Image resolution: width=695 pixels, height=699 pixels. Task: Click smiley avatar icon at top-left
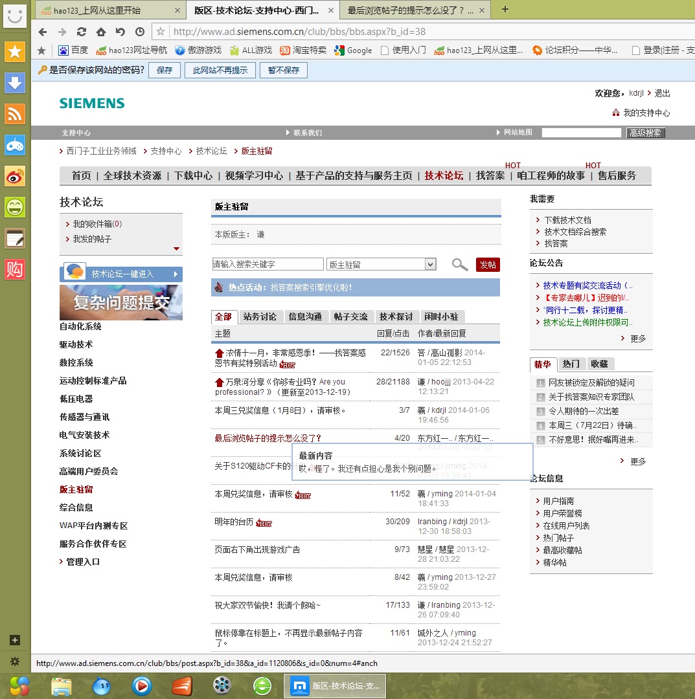click(x=15, y=16)
